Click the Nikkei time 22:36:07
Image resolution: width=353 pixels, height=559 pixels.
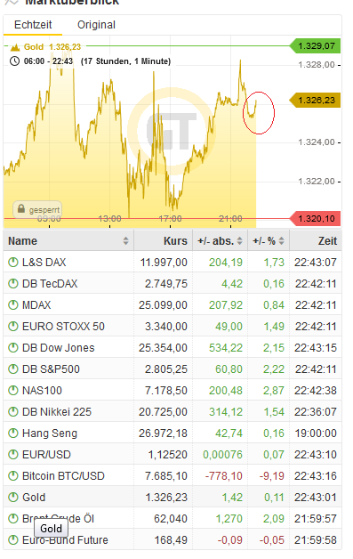pyautogui.click(x=316, y=412)
